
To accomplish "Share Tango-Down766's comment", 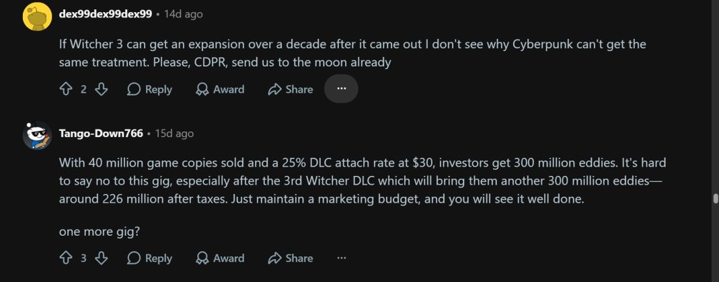I will point(291,258).
